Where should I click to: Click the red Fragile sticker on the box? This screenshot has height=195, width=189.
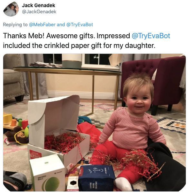35,154
